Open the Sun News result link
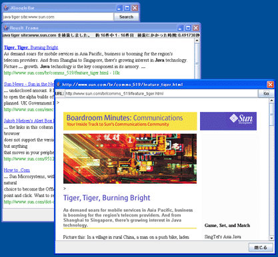 pos(29,84)
